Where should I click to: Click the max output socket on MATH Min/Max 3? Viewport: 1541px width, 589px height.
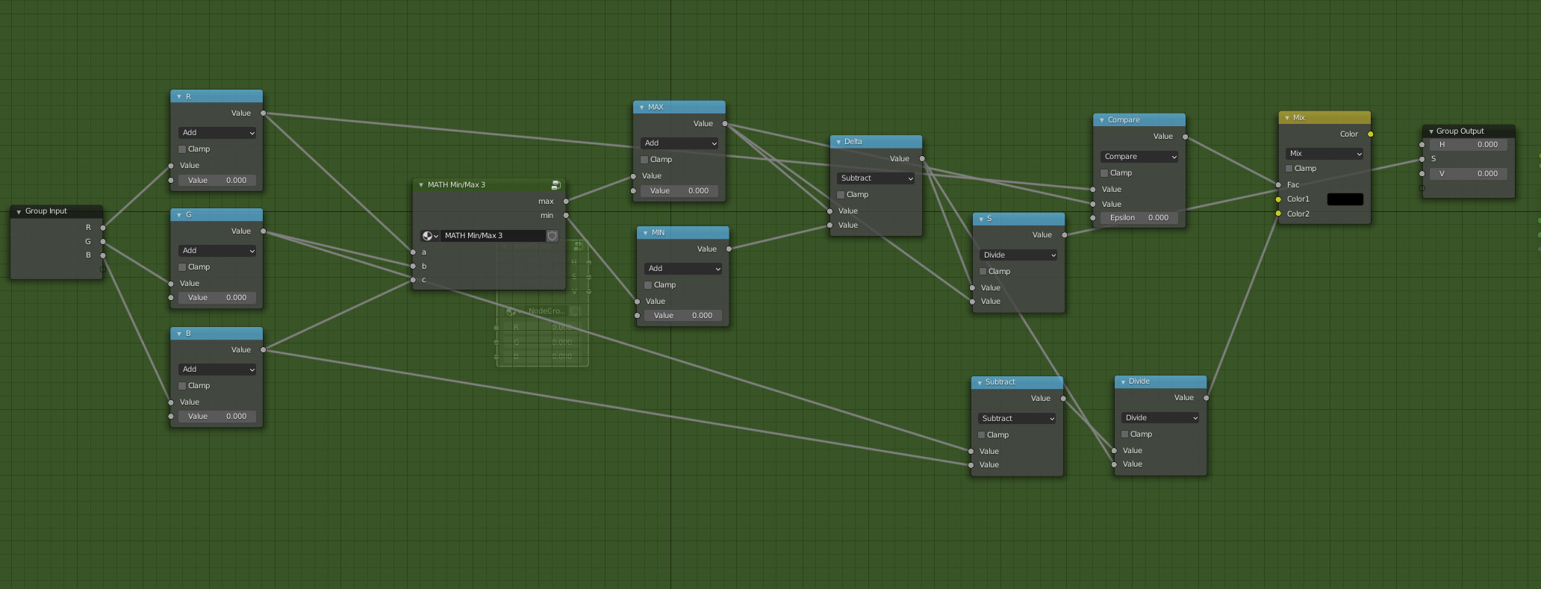tap(566, 202)
